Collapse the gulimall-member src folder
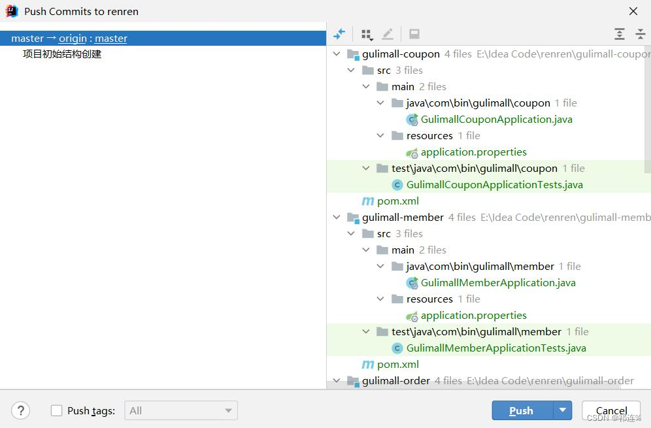This screenshot has width=651, height=428. pos(352,233)
